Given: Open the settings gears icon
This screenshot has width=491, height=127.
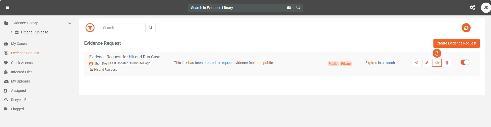Looking at the screenshot, I should coord(472,8).
